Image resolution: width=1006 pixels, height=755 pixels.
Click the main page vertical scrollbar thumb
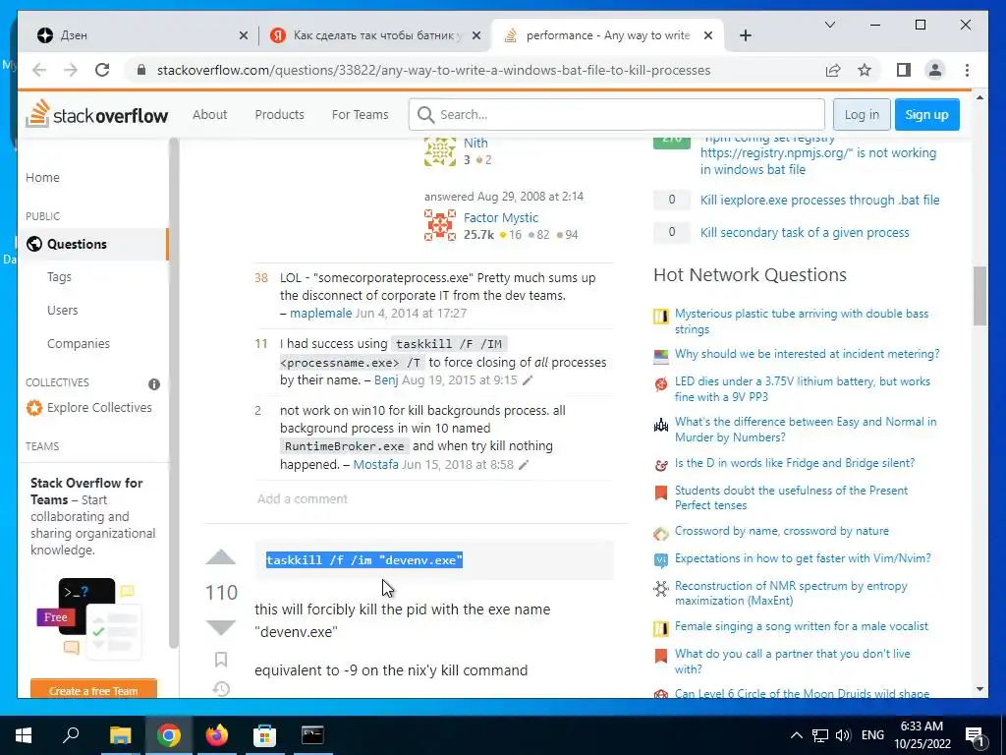pos(979,296)
